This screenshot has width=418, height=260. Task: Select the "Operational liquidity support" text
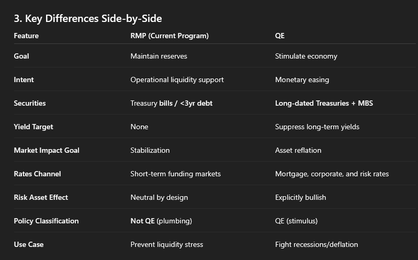click(177, 80)
